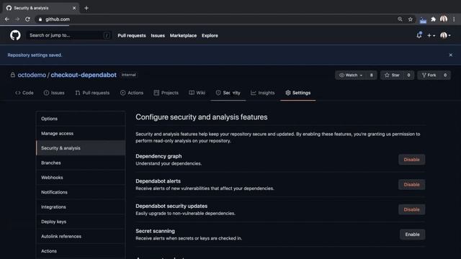Switch to the repository Pull requests tab
This screenshot has height=259, width=461.
pyautogui.click(x=92, y=93)
